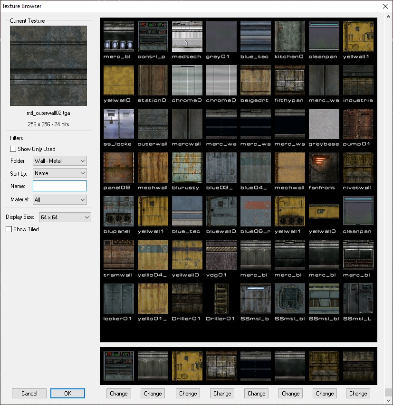Image resolution: width=393 pixels, height=405 pixels.
Task: Pick the locker01 texture thumbnail
Action: tap(119, 299)
